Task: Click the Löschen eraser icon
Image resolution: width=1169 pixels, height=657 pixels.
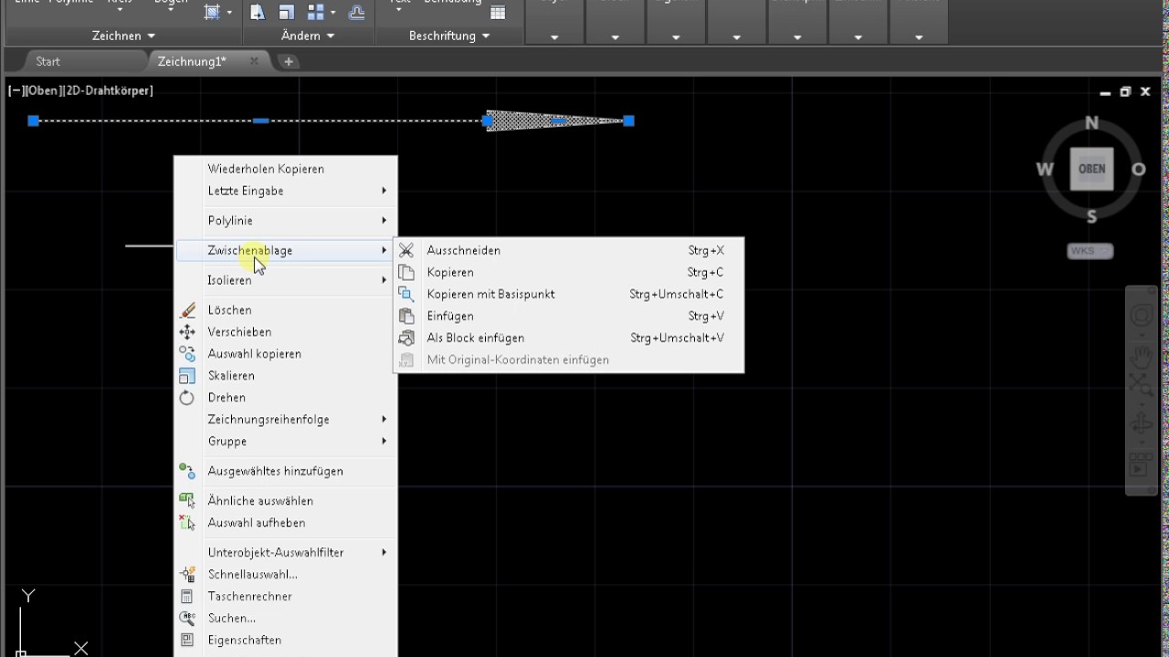Action: point(187,310)
